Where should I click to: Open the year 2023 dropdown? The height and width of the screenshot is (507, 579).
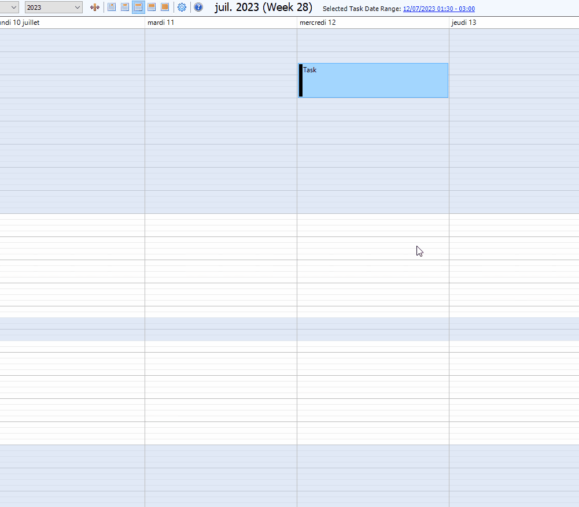pos(54,8)
